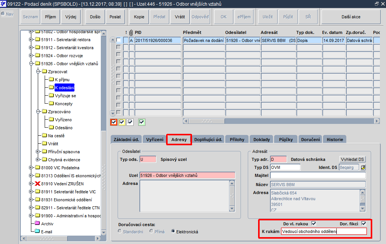Select the Vyřízeno folder icon
Viewport: 386px width, 244px height.
[x=51, y=119]
